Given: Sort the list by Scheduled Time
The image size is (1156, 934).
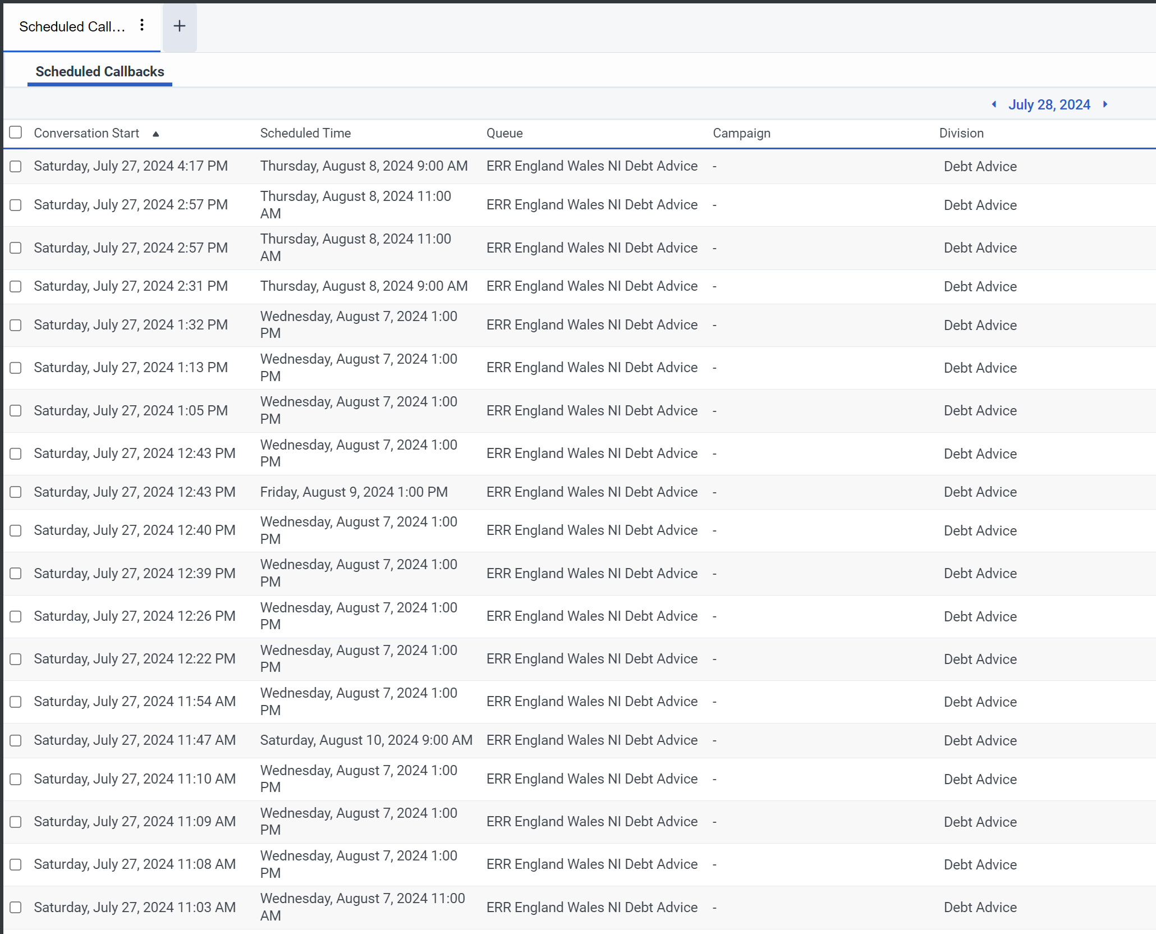Looking at the screenshot, I should [x=305, y=133].
